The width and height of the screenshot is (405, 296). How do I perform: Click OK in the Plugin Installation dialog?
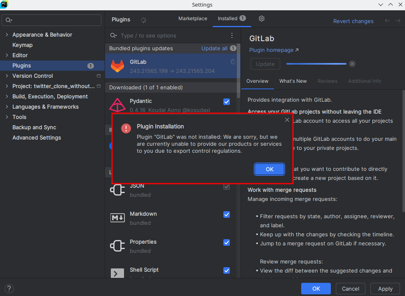269,169
